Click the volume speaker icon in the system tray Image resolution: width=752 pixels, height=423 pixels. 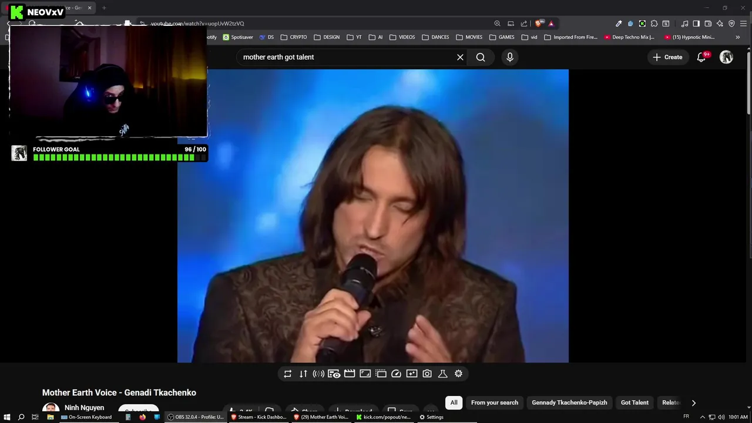[721, 417]
